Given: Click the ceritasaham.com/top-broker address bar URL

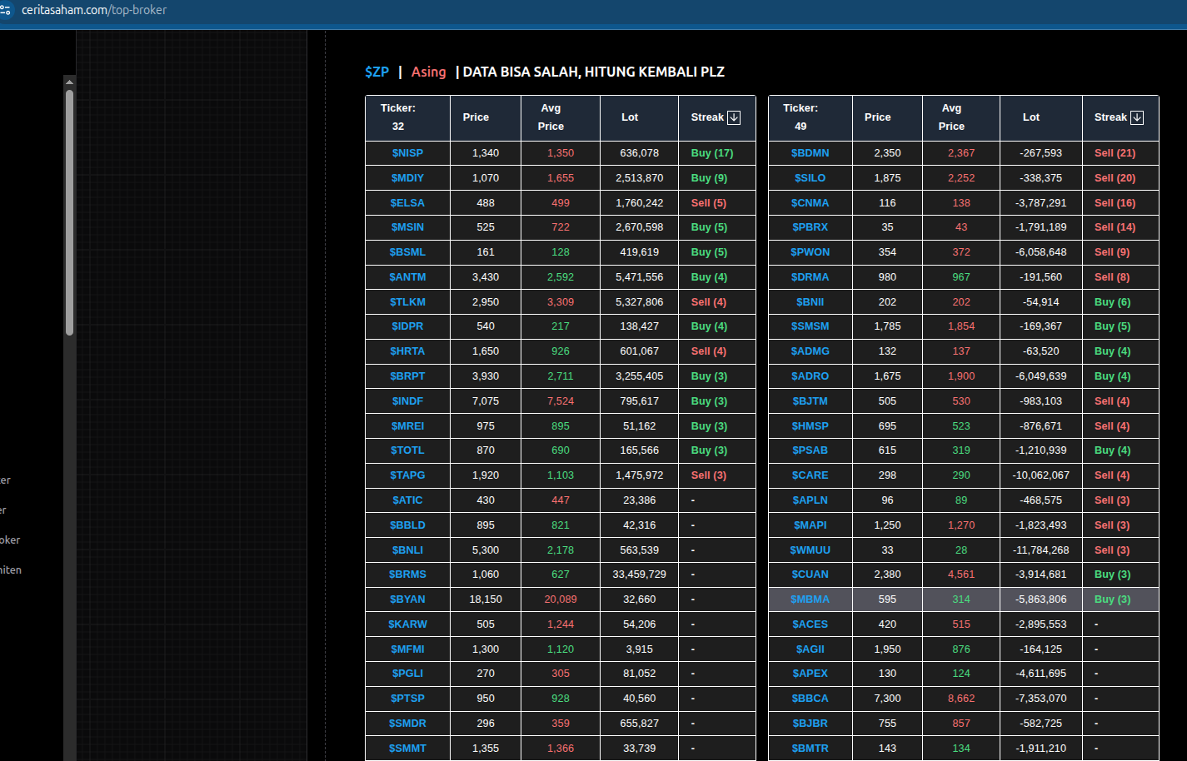Looking at the screenshot, I should 94,10.
